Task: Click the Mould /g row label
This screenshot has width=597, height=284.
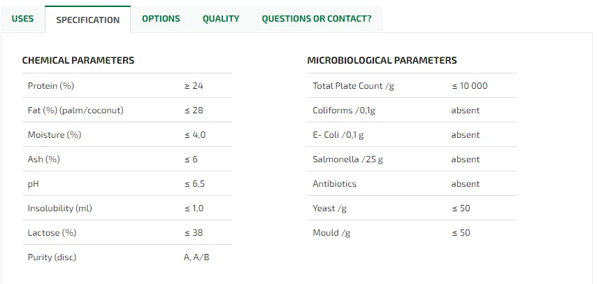Action: tap(331, 233)
